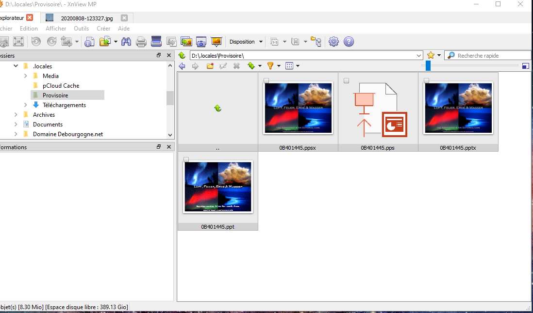This screenshot has height=313, width=533.
Task: Click the rename pencil icon
Action: [223, 66]
